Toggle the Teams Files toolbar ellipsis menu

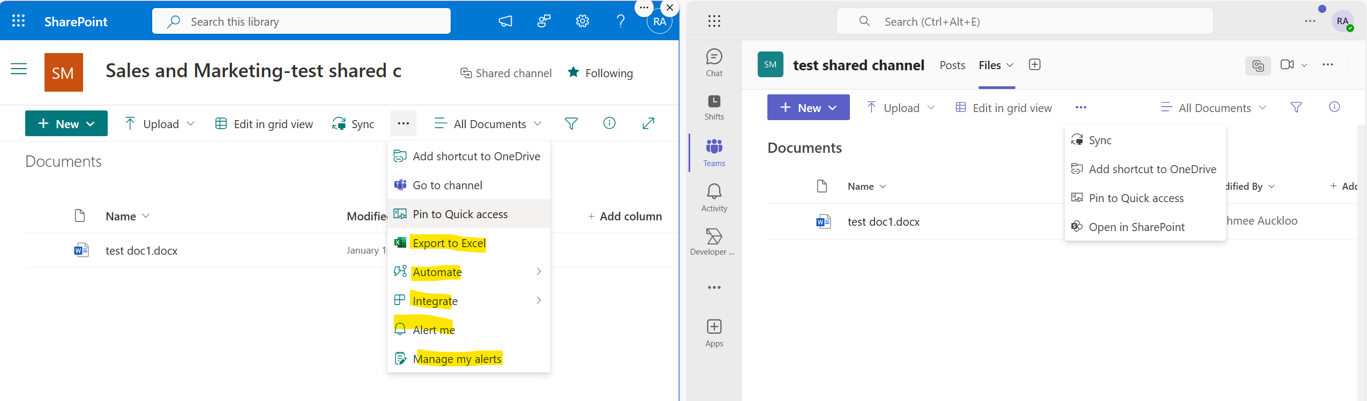pyautogui.click(x=1081, y=107)
